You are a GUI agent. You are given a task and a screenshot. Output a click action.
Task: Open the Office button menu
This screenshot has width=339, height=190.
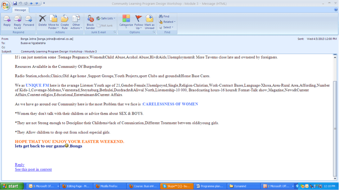coord(5,5)
